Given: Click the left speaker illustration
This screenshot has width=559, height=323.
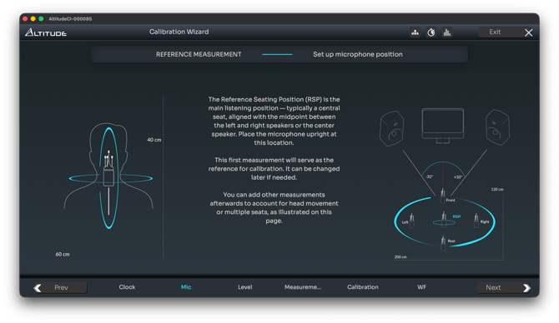Looking at the screenshot, I should pyautogui.click(x=392, y=128).
